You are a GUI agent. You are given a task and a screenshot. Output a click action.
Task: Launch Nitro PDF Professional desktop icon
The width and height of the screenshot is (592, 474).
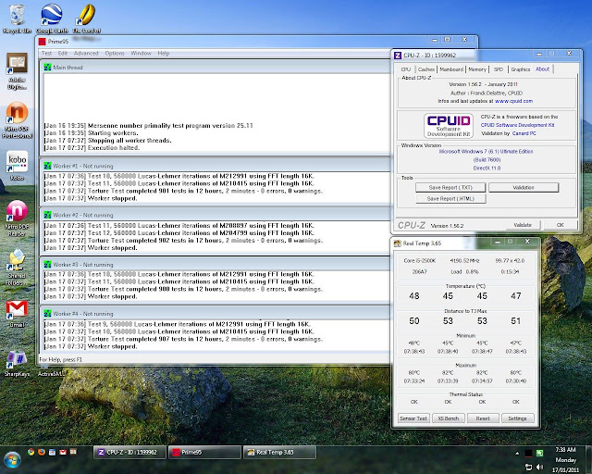pyautogui.click(x=17, y=120)
